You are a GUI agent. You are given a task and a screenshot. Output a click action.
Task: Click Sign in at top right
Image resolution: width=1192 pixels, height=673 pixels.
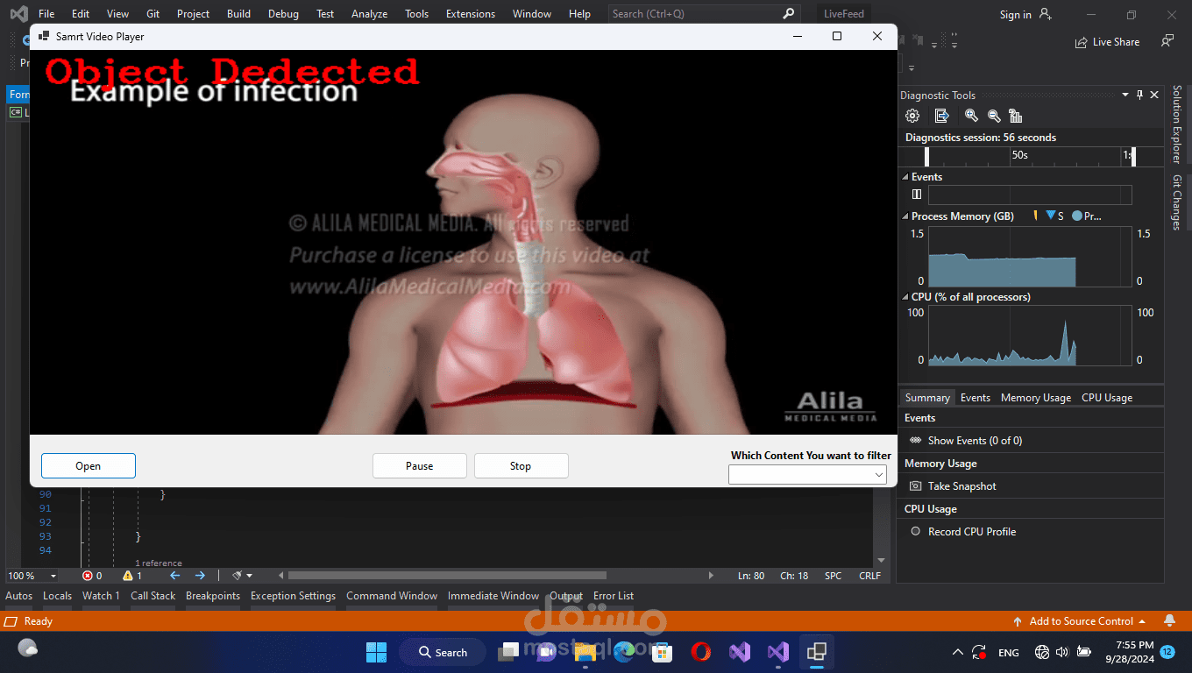pos(1015,15)
